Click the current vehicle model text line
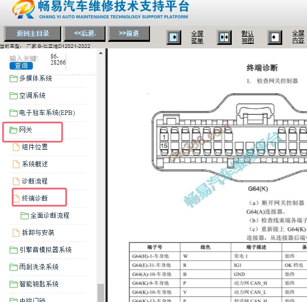The image size is (307, 302). click(45, 46)
